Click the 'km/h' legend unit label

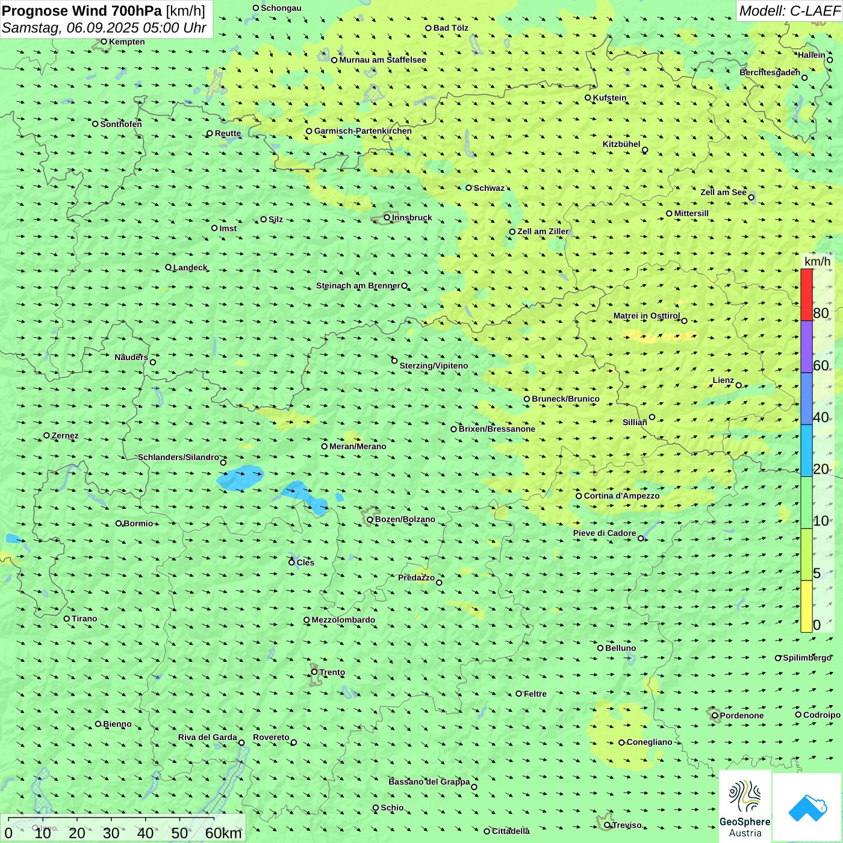click(x=818, y=261)
